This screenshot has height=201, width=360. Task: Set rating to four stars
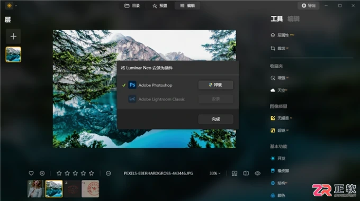tap(83, 173)
